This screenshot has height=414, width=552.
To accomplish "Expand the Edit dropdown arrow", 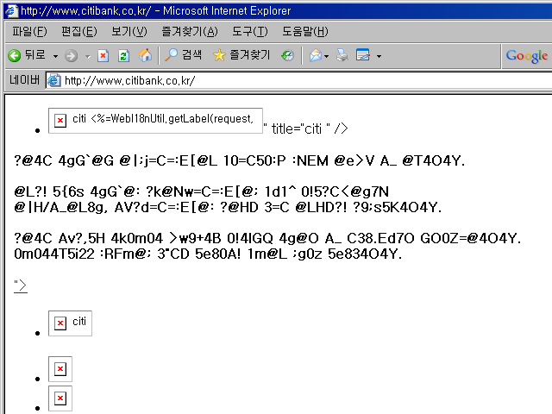I will click(379, 56).
